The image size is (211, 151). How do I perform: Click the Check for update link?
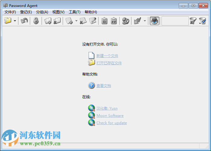[x=112, y=123]
